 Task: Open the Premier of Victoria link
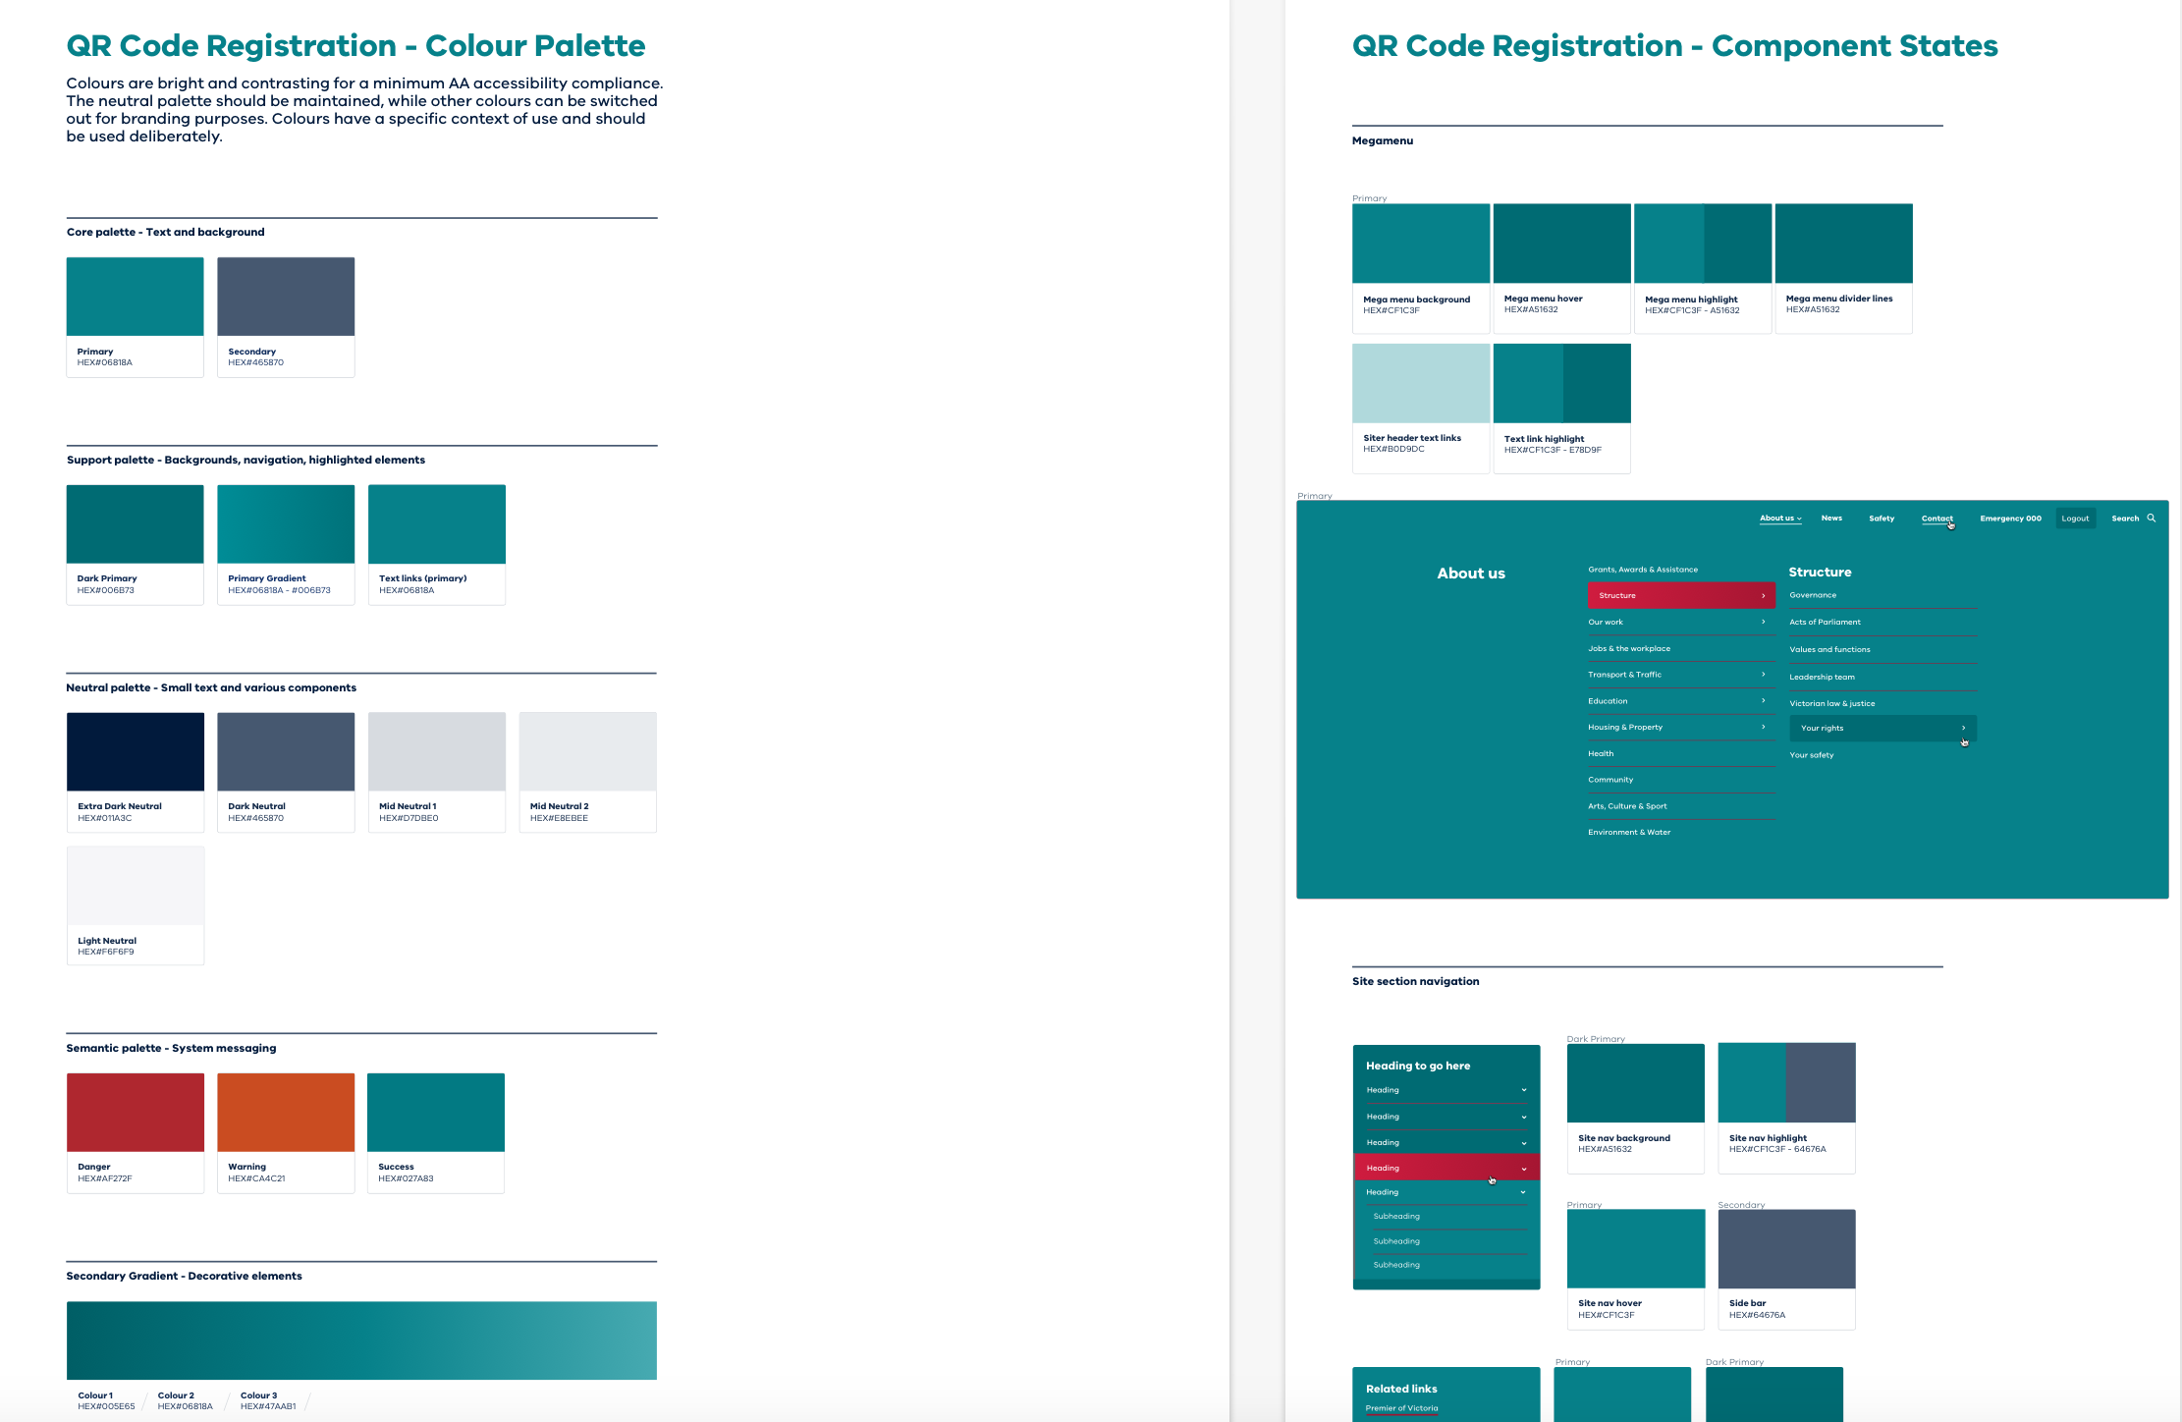pyautogui.click(x=1401, y=1408)
